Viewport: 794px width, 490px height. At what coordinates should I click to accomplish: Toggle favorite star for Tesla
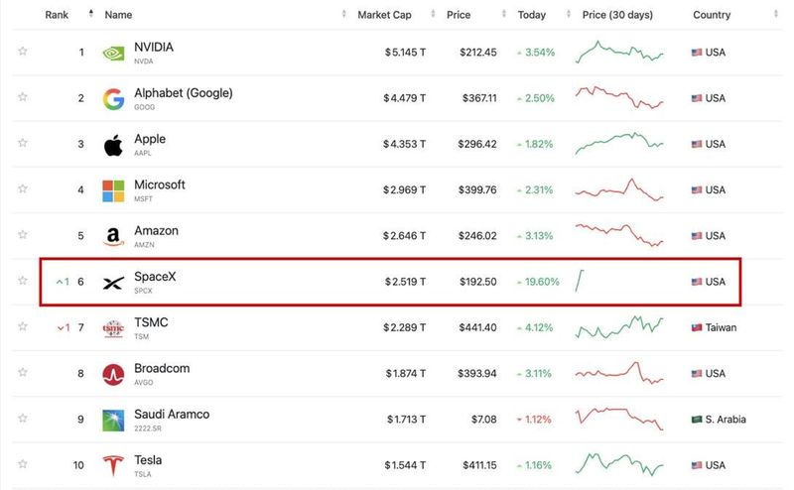(x=23, y=463)
